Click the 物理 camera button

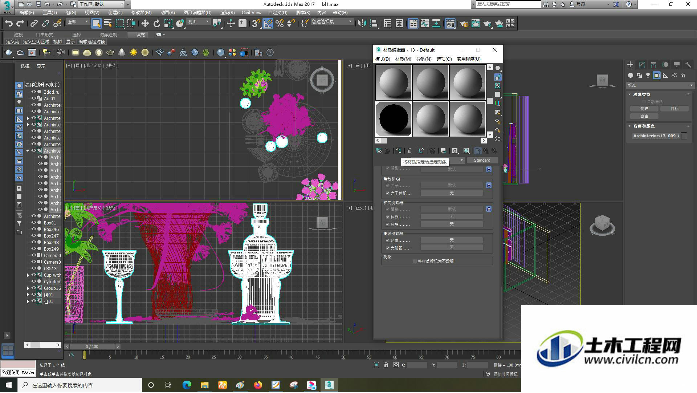tap(644, 109)
